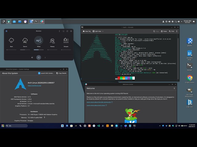This screenshot has height=147, width=197.
Task: Open the Google Chrome desktop icon
Action: (190, 79)
